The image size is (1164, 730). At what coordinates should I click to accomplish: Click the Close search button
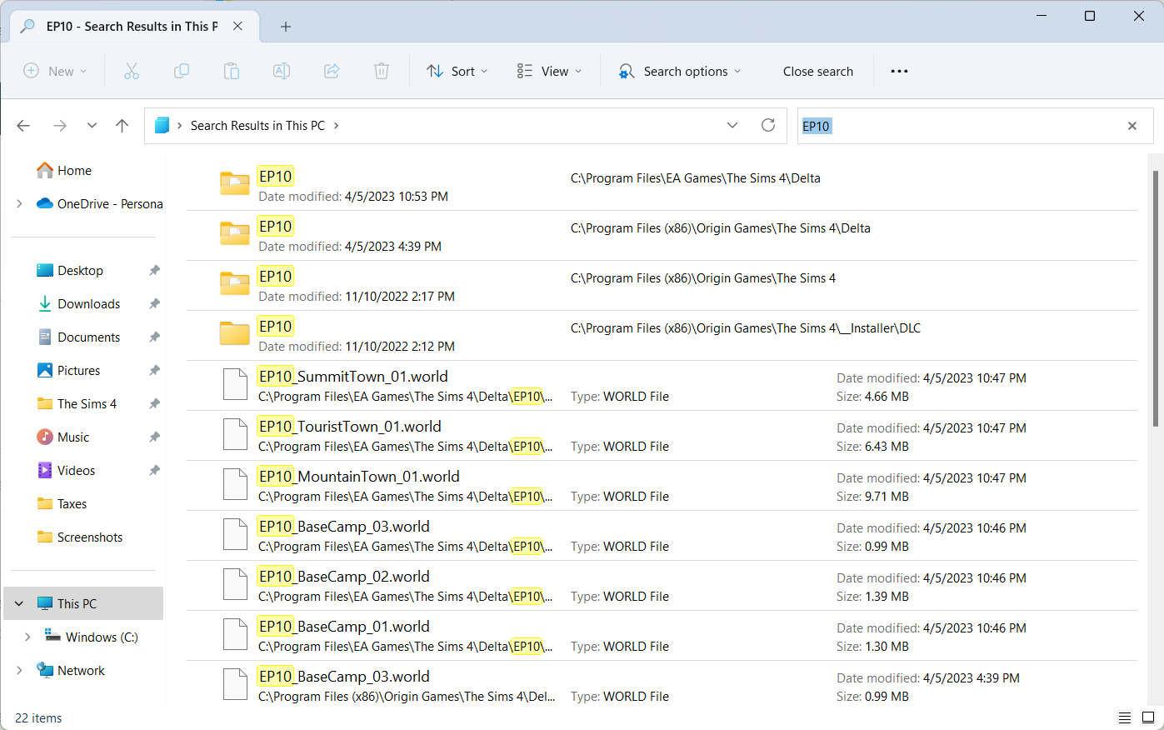point(817,72)
